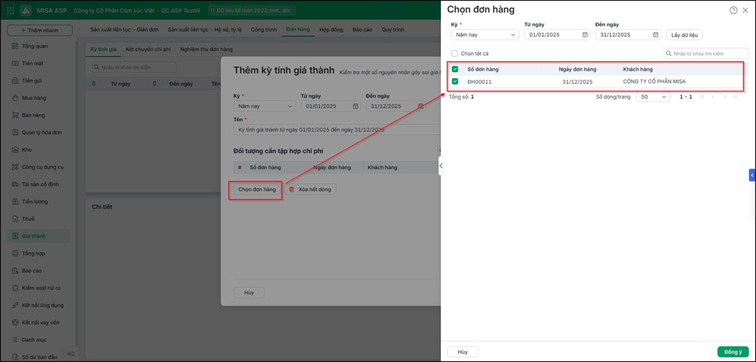Expand the blue side tab at right edge
Image resolution: width=756 pixels, height=362 pixels.
tap(752, 175)
